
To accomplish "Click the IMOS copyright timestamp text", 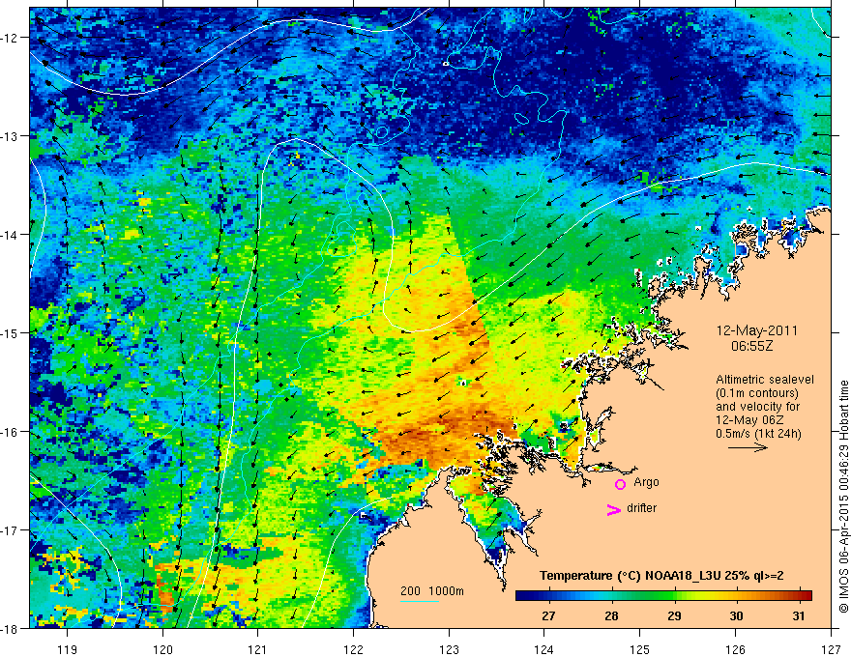I will tap(843, 498).
